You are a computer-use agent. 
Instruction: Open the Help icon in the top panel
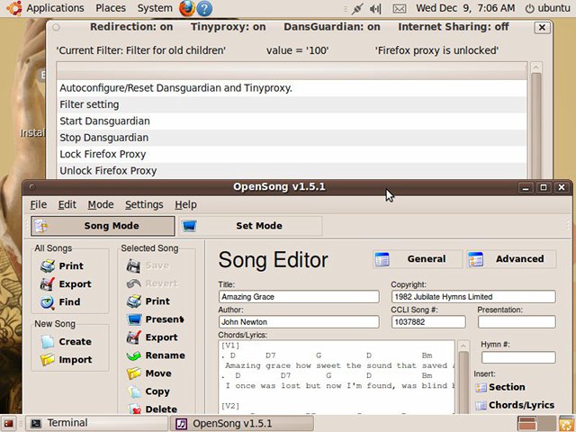[204, 9]
